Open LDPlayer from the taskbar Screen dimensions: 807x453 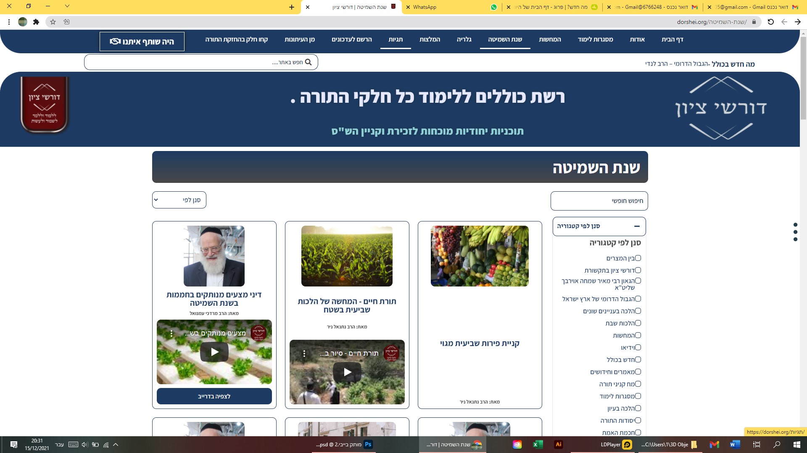click(x=617, y=445)
